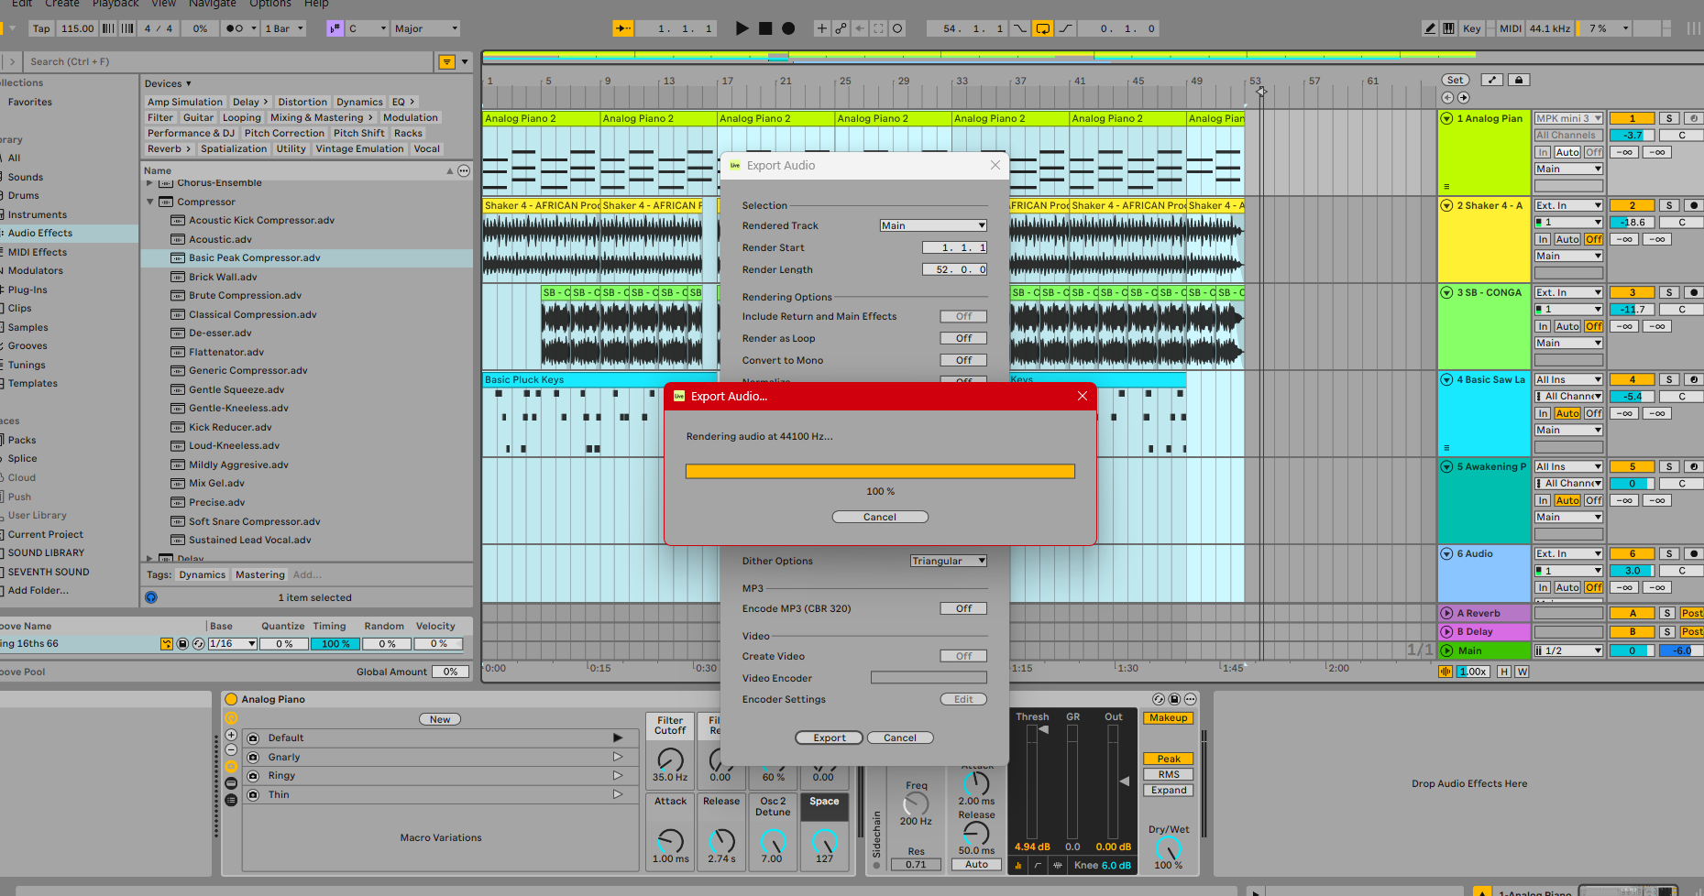Click the Capture MIDI icon
This screenshot has width=1704, height=896.
(x=878, y=28)
